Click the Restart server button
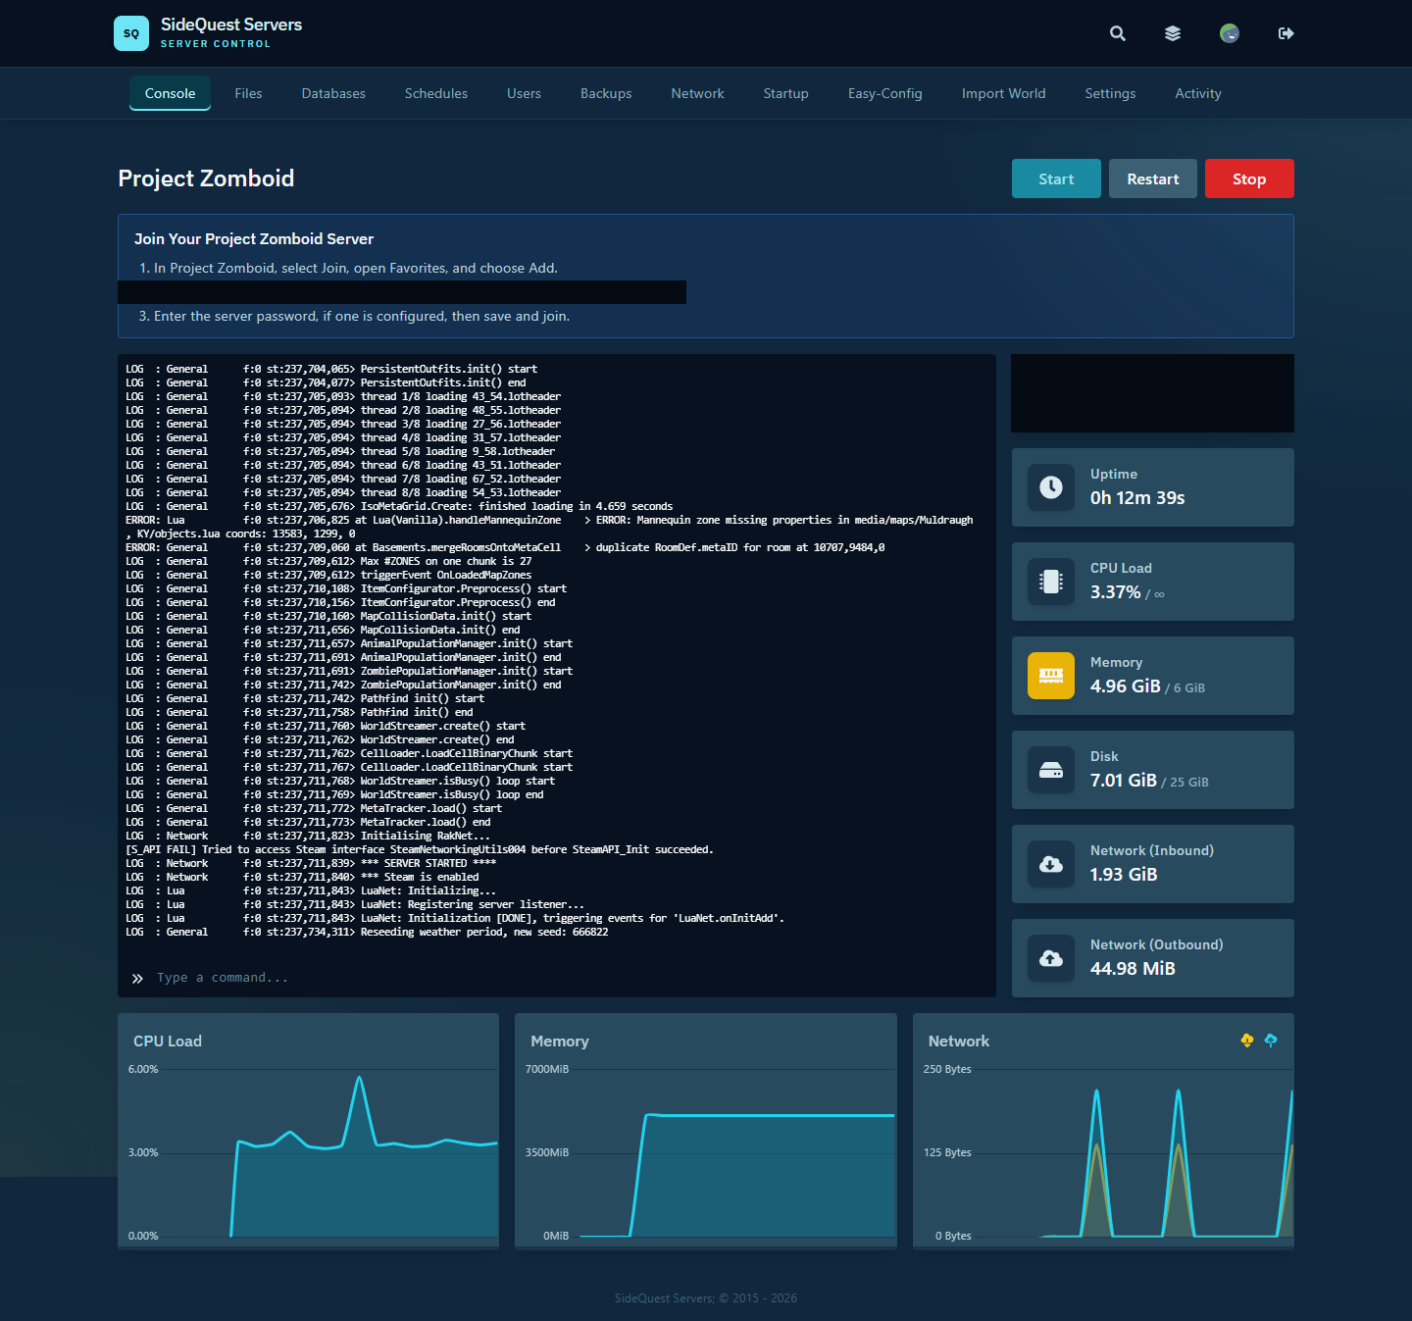Image resolution: width=1412 pixels, height=1321 pixels. point(1153,178)
